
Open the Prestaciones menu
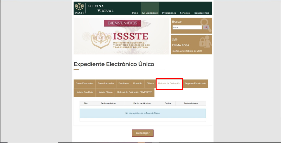point(169,13)
